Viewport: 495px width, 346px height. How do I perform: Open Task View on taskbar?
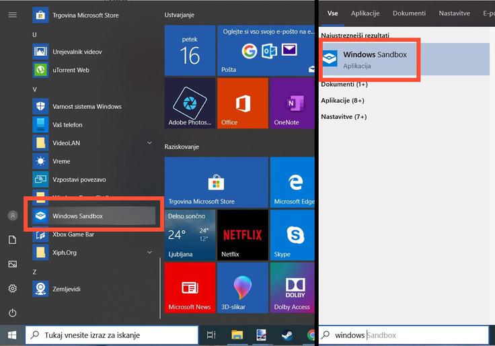point(211,335)
